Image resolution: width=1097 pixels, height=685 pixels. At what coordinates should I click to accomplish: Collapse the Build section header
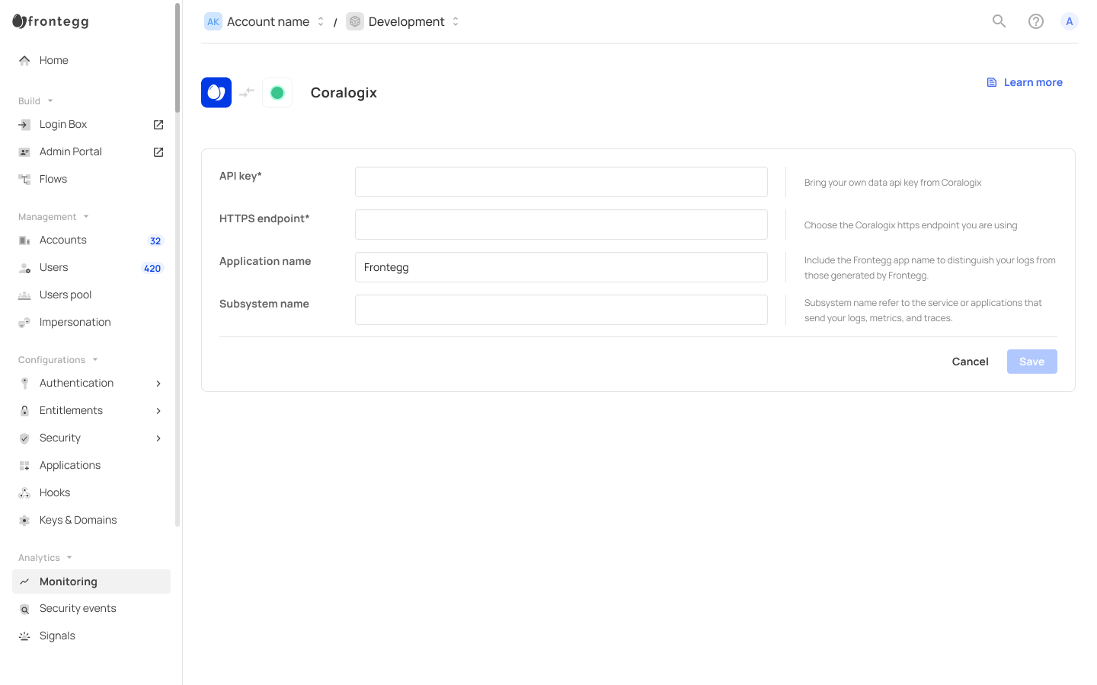pos(35,101)
